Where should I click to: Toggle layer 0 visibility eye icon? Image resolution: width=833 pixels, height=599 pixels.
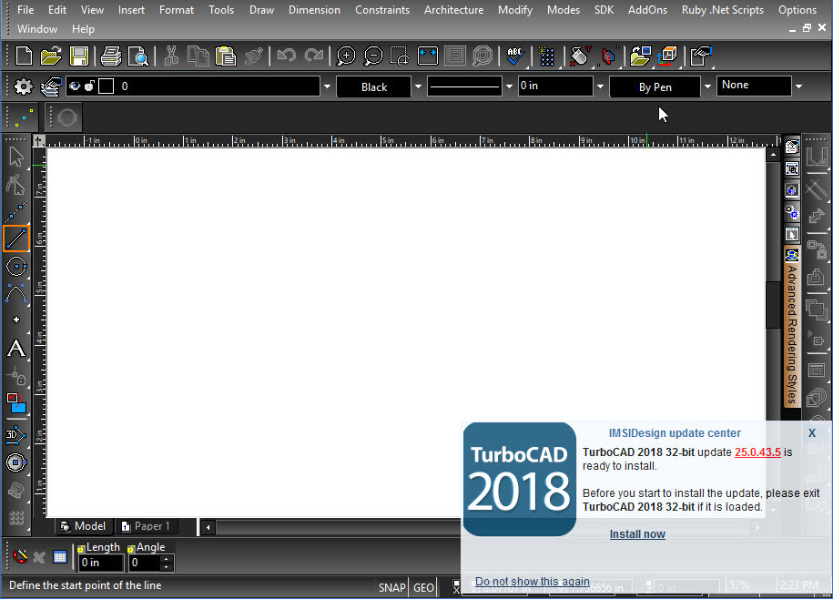pos(75,86)
